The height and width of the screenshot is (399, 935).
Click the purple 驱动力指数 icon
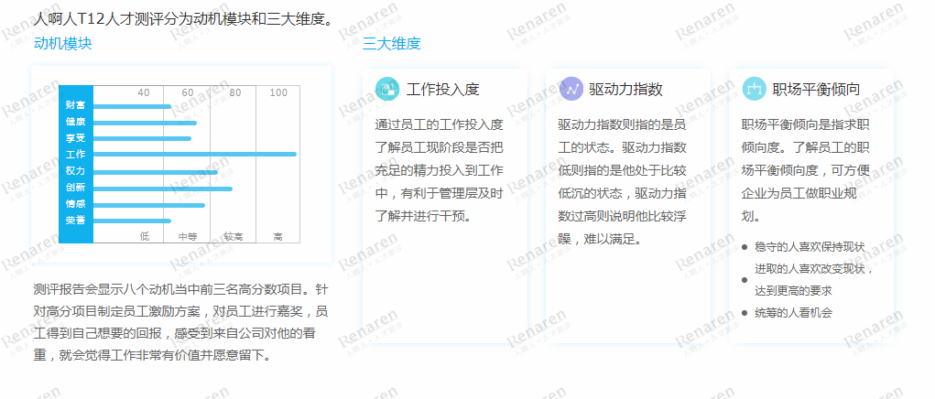[571, 89]
